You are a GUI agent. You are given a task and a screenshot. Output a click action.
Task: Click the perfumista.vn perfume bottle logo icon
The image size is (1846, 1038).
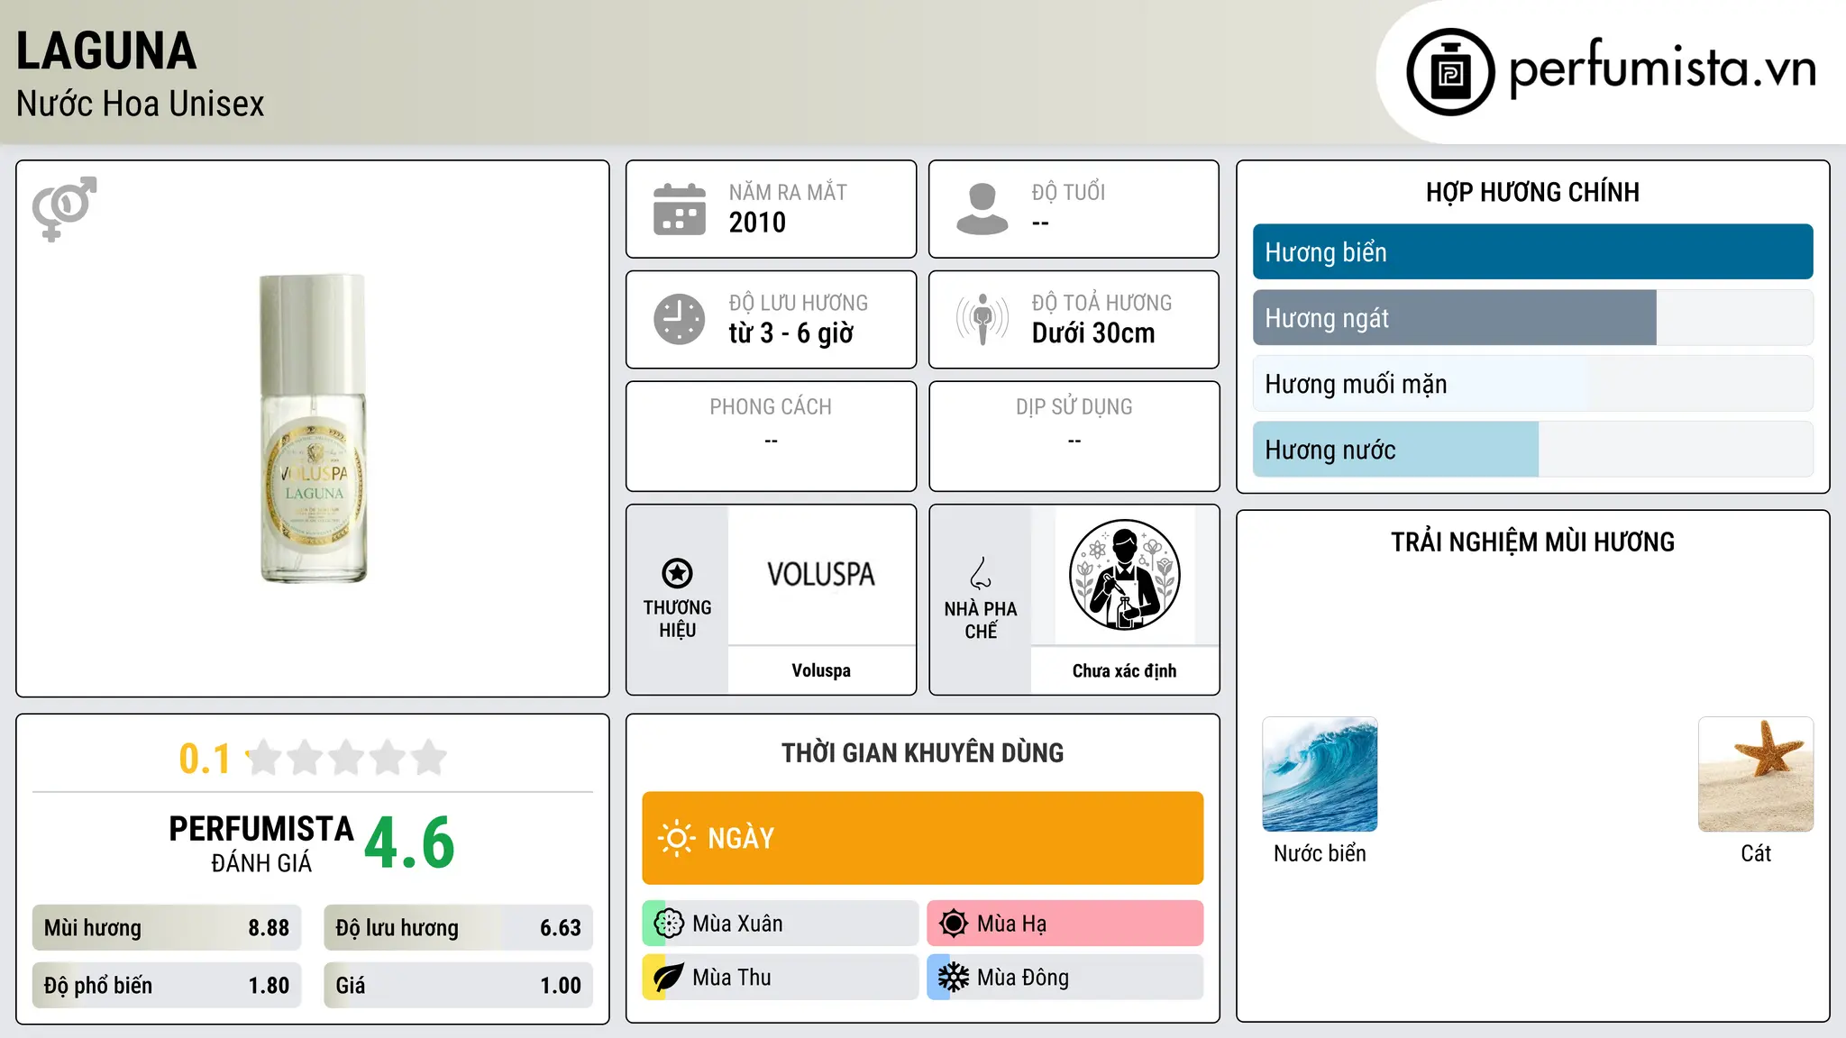[x=1450, y=72]
